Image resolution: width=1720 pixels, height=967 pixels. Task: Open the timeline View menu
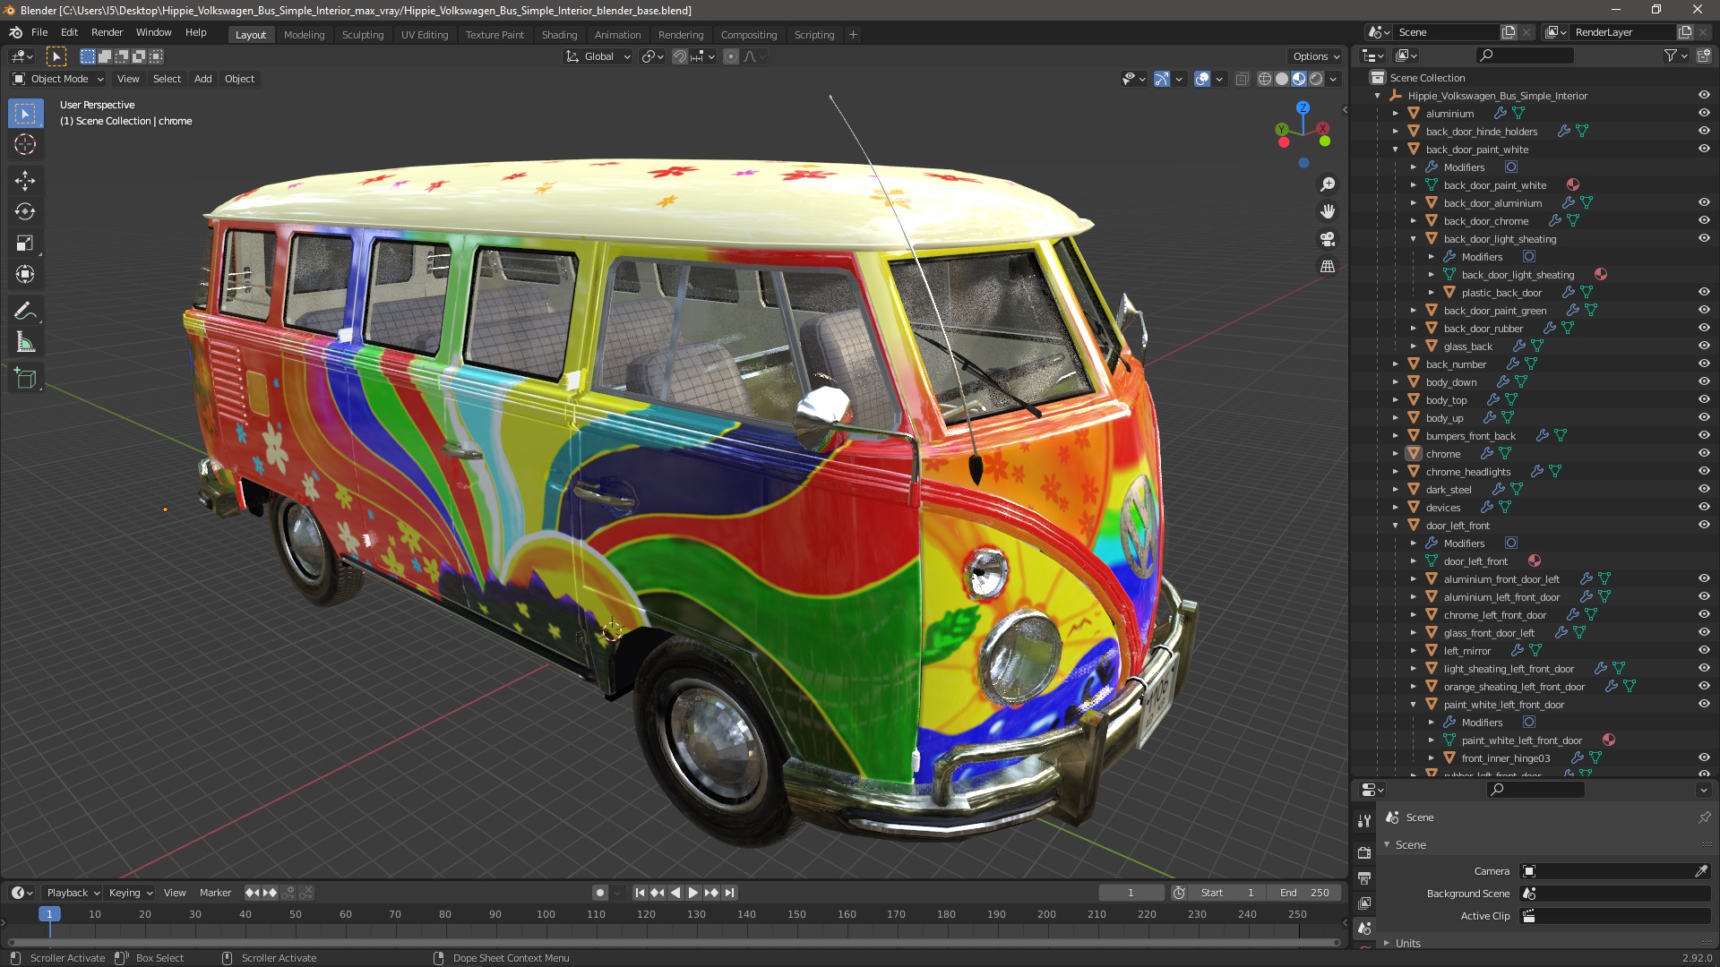pyautogui.click(x=175, y=893)
